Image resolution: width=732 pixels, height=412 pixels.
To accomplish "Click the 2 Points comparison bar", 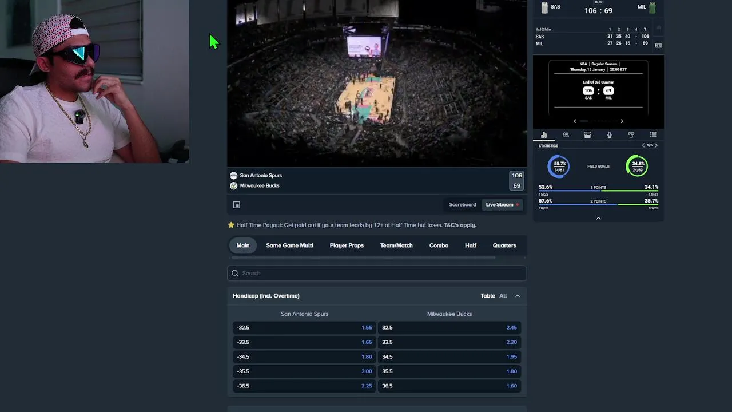I will click(x=598, y=204).
